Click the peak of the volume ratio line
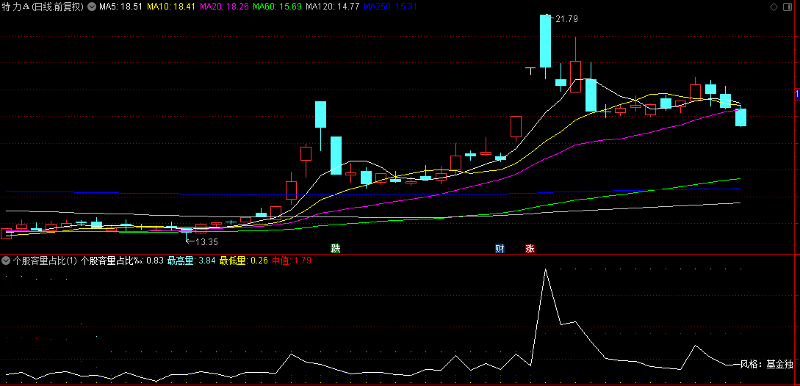Screen dimensions: 800x386 pyautogui.click(x=545, y=269)
